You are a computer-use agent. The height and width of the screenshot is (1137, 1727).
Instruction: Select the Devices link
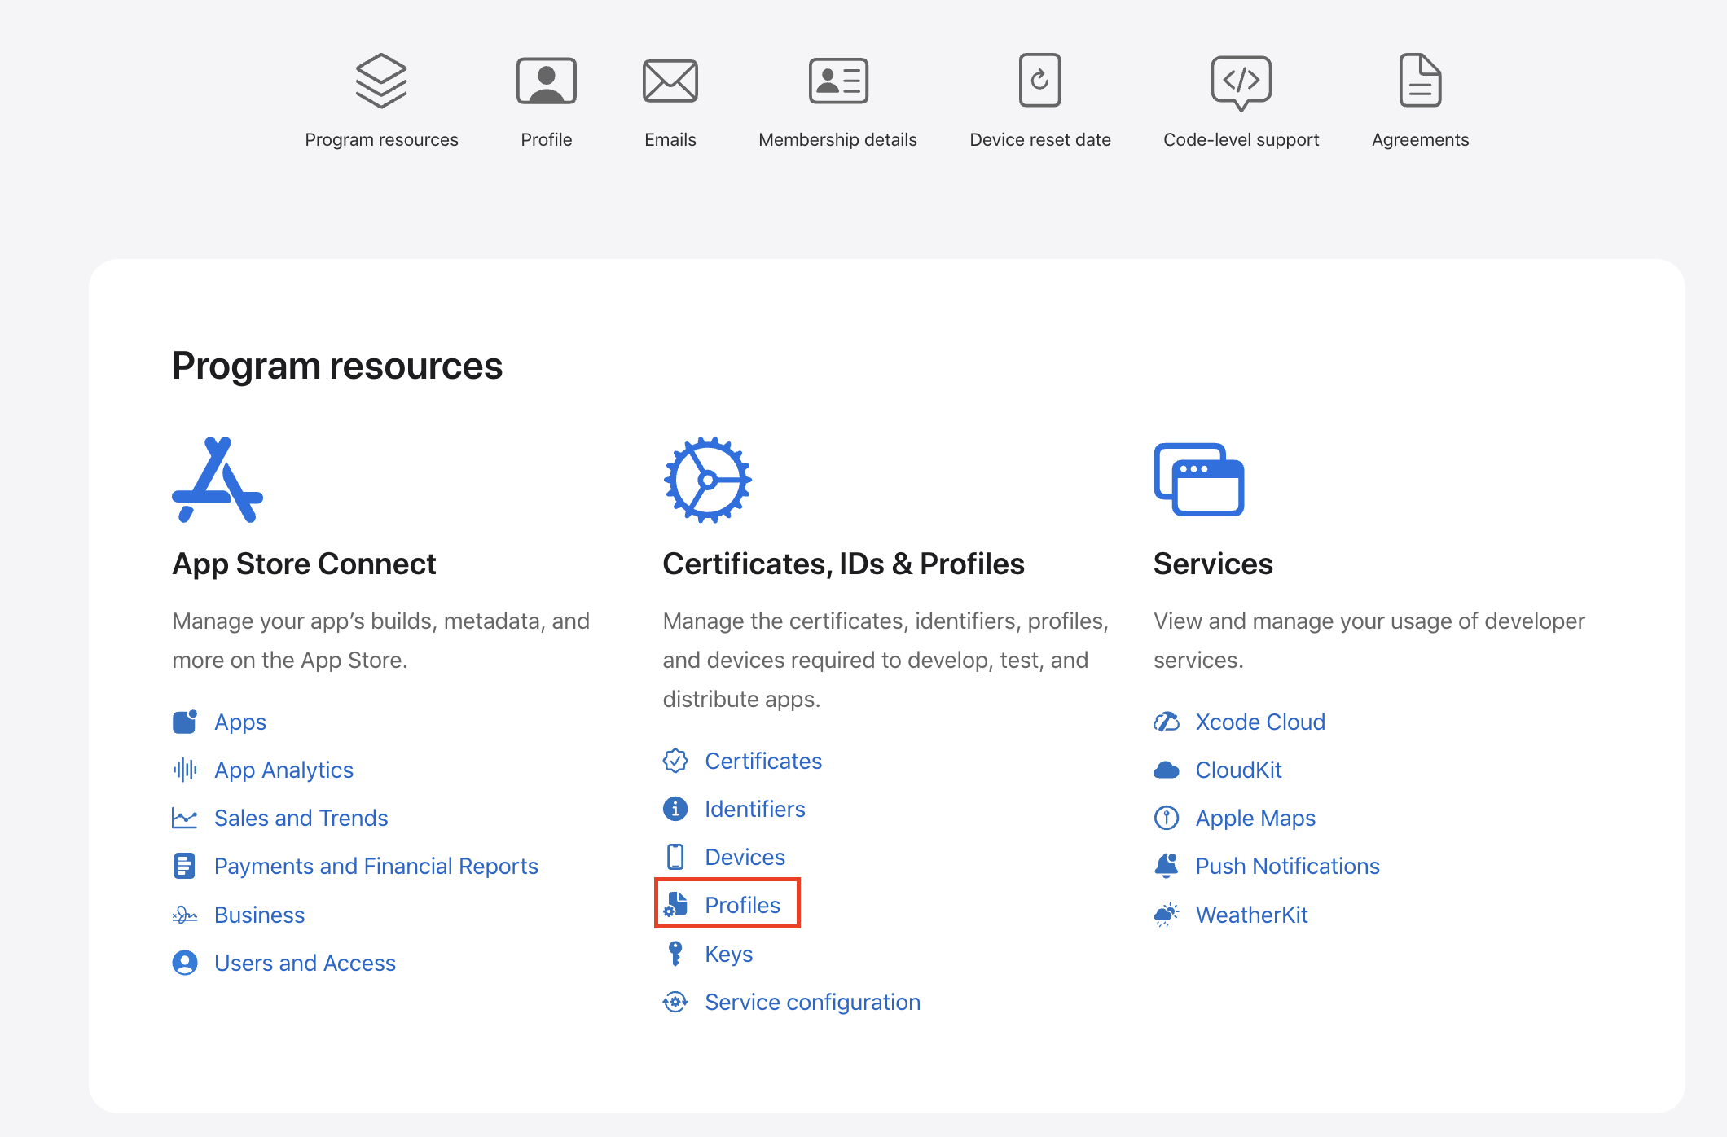pos(745,857)
